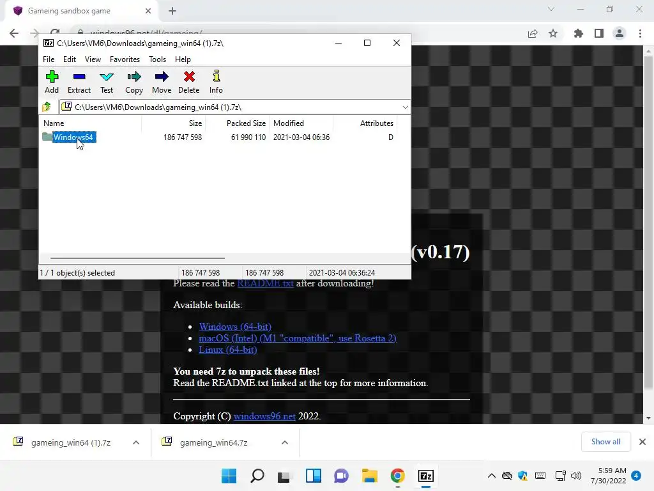This screenshot has height=491, width=654.
Task: Open the 7-Zip title bar app icon
Action: [49, 43]
